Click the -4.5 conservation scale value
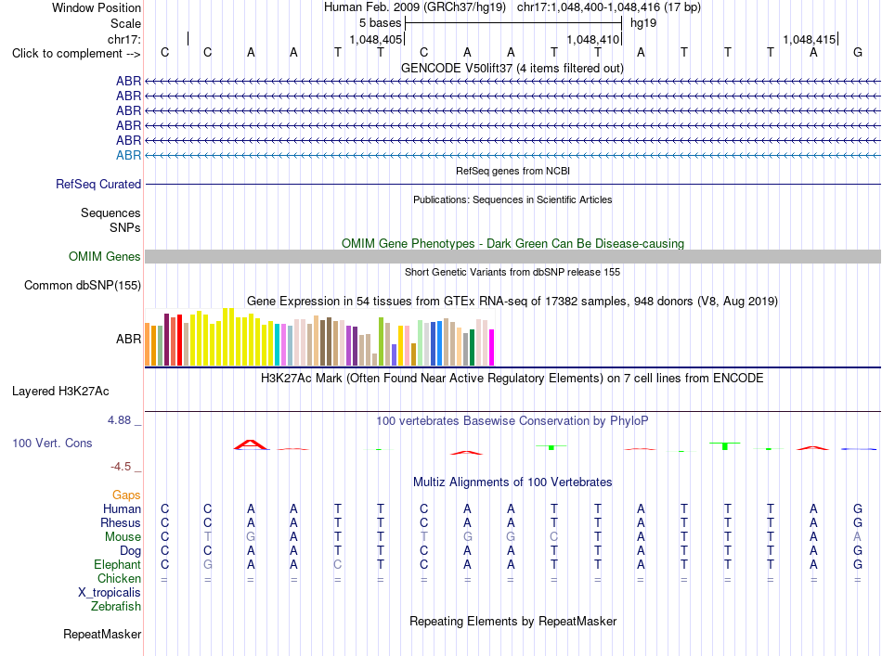The width and height of the screenshot is (882, 656). pos(121,467)
